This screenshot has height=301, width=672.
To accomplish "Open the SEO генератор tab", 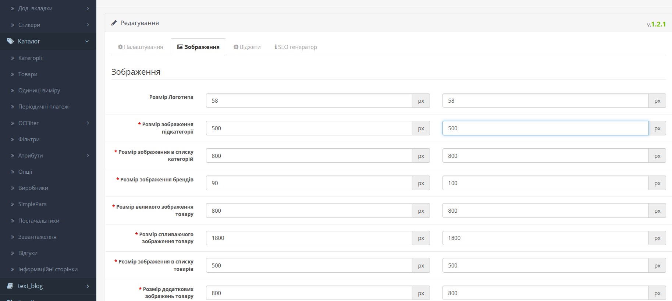I will point(296,47).
